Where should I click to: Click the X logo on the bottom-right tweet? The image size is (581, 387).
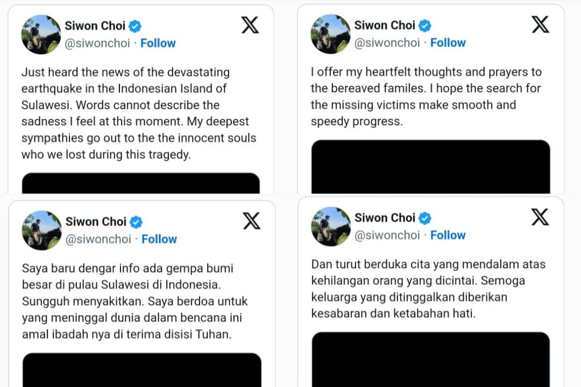click(540, 217)
